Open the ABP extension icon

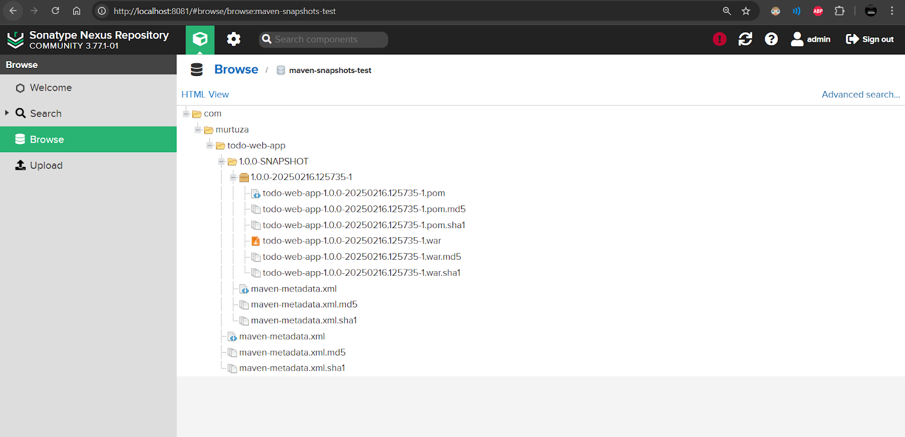pos(818,11)
